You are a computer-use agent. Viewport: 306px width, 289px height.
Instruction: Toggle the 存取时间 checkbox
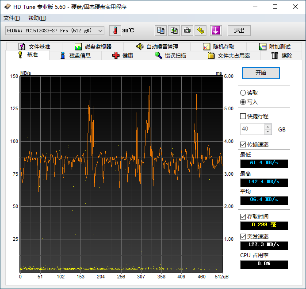[243, 217]
